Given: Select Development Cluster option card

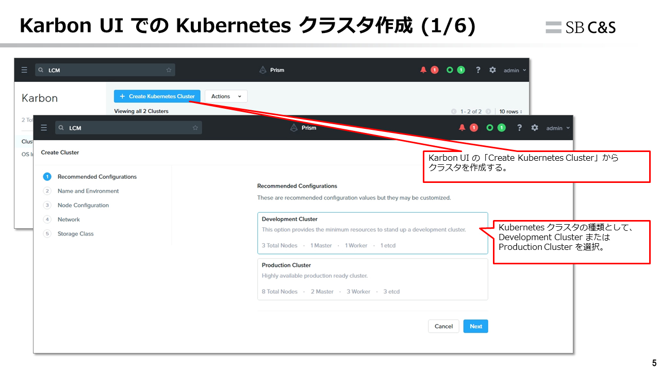Looking at the screenshot, I should pos(372,233).
